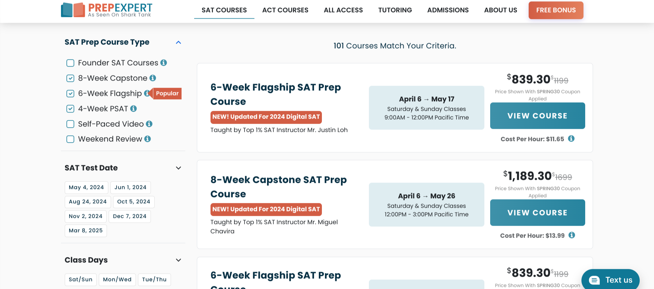Collapse the SAT Prep Course Type section
The height and width of the screenshot is (289, 654).
[x=178, y=42]
